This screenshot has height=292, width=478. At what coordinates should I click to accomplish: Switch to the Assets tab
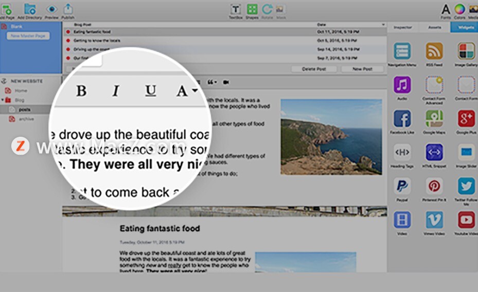(434, 27)
